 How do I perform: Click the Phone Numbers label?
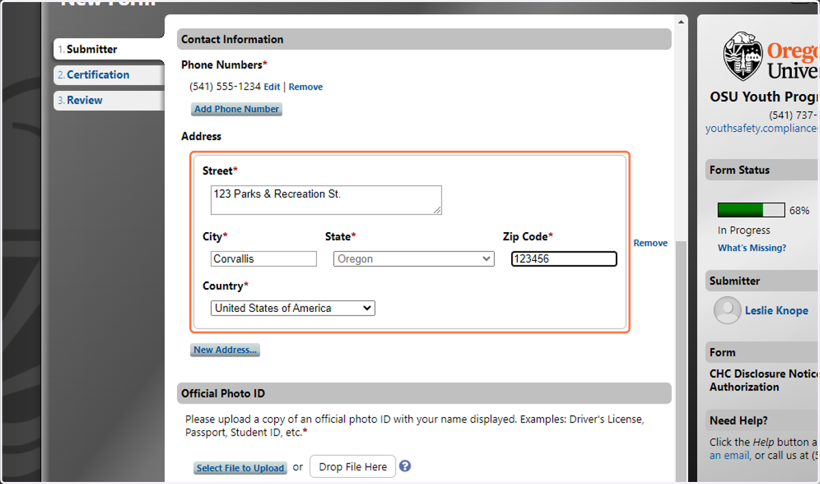(224, 65)
